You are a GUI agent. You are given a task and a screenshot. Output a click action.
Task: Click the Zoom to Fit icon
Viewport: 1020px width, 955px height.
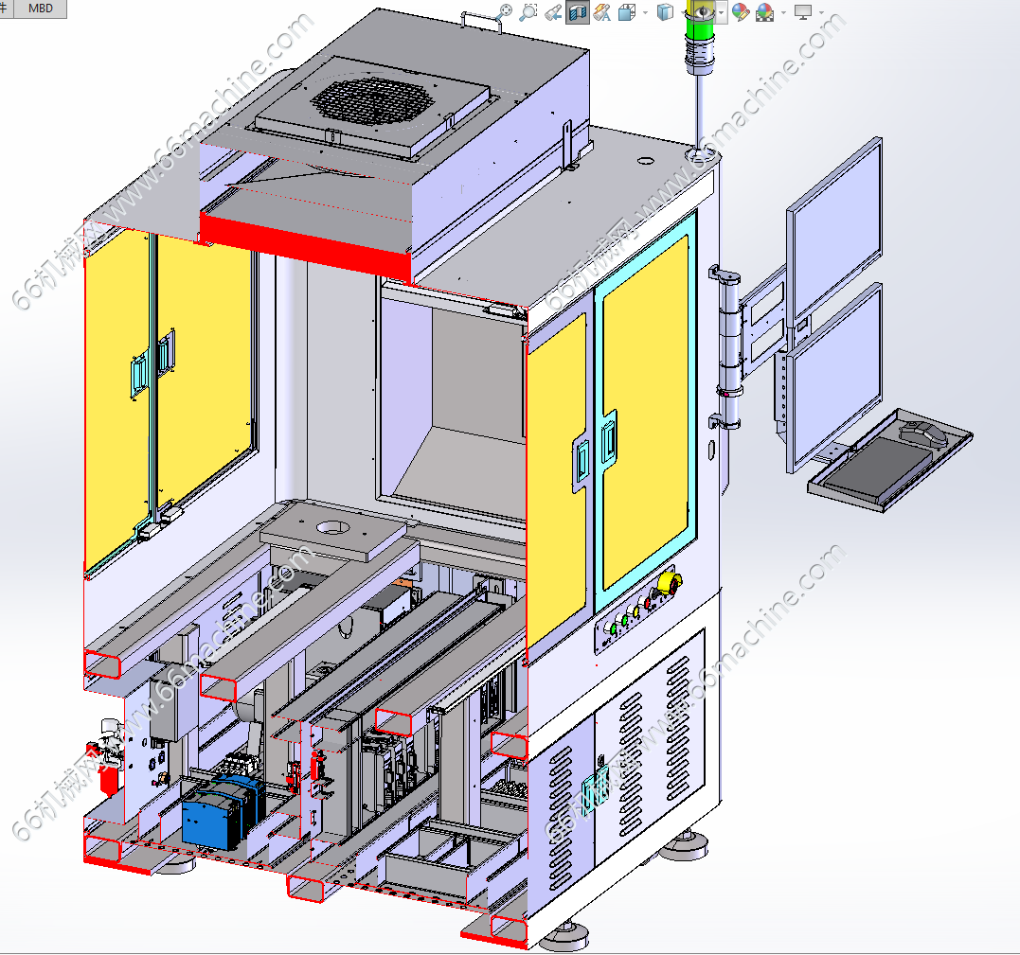(504, 11)
